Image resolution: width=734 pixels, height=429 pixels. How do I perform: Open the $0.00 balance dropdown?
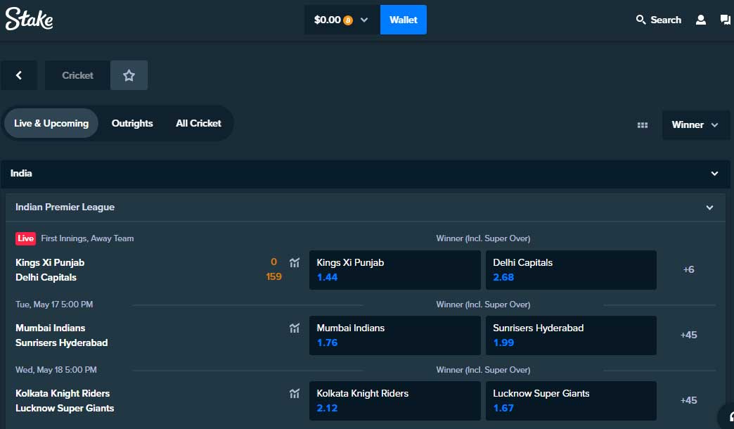(x=342, y=20)
